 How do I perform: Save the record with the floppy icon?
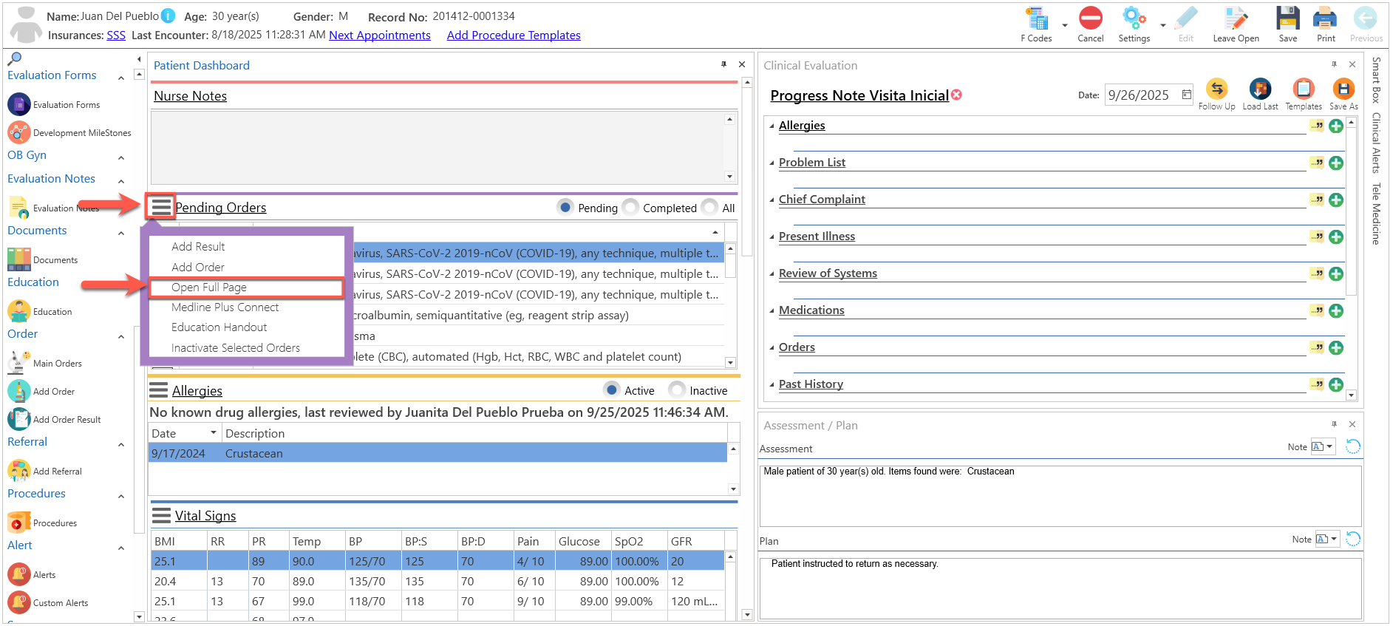[1288, 18]
